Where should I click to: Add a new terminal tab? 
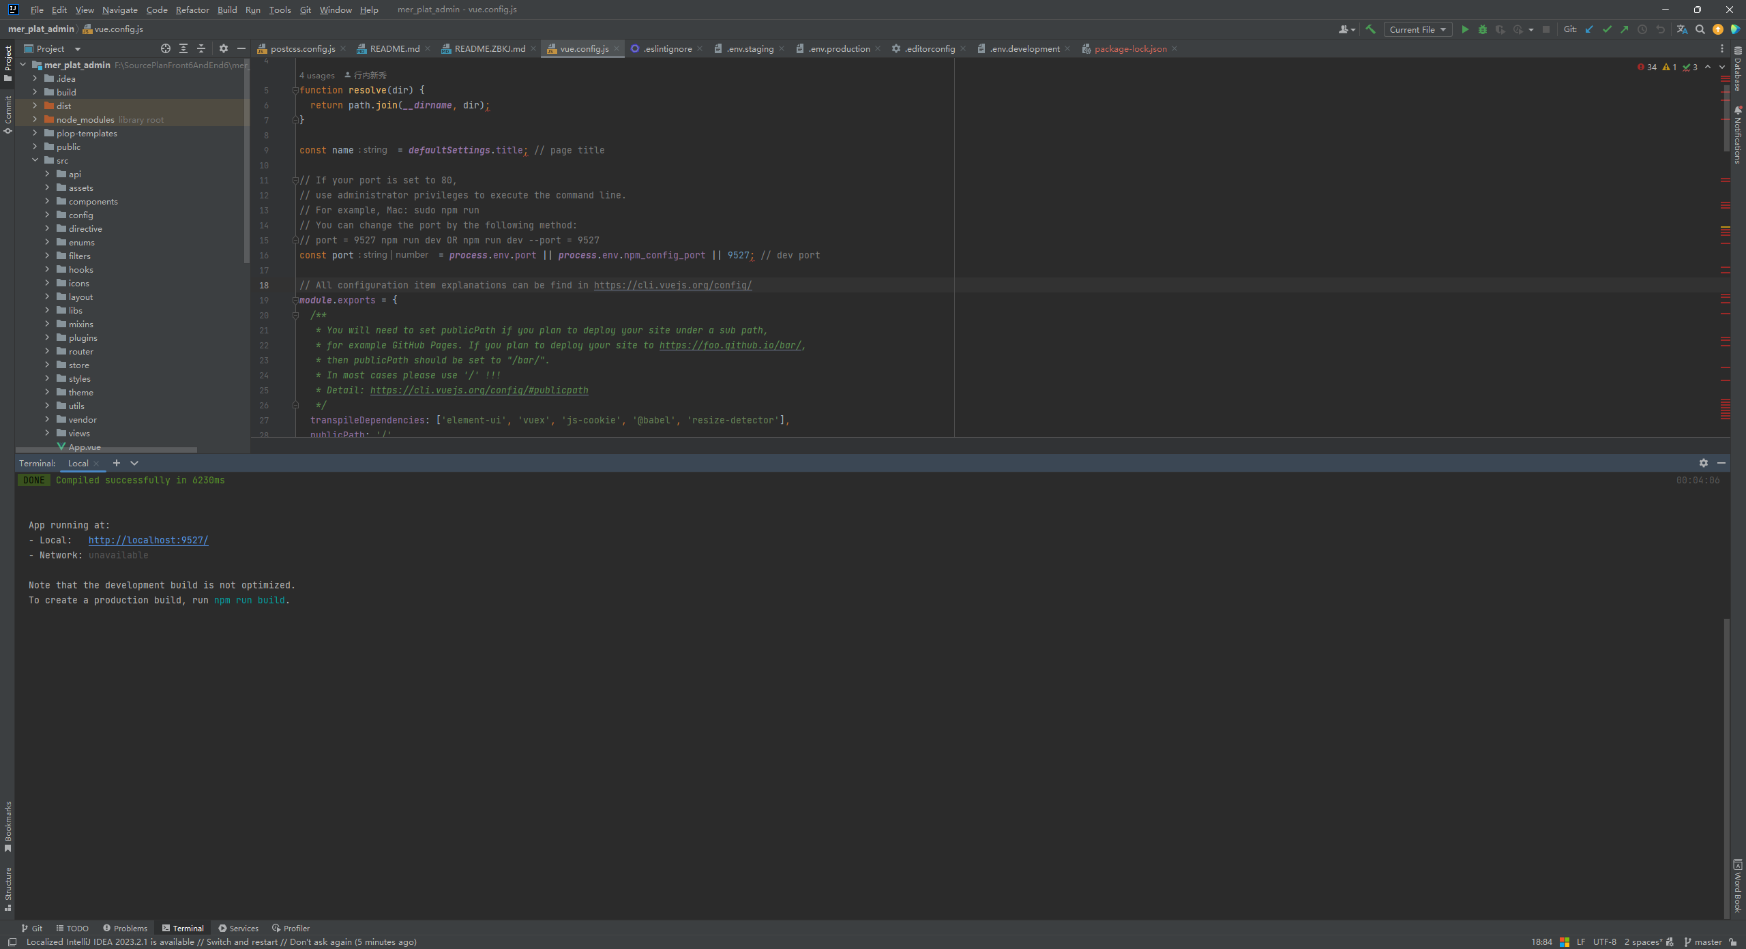coord(117,463)
